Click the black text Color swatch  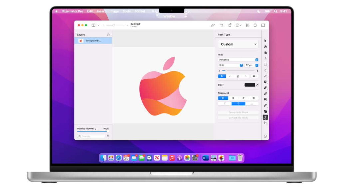(250, 85)
